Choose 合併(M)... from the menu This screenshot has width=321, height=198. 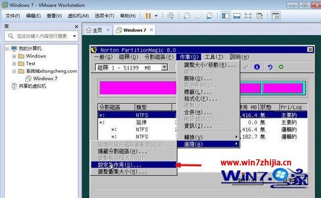tap(208, 112)
